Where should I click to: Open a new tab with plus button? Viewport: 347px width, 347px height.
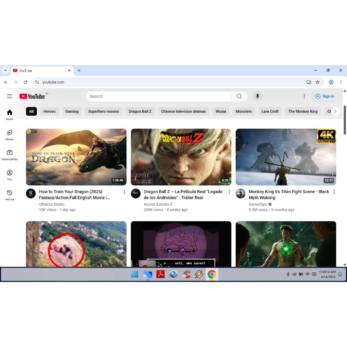(x=79, y=70)
